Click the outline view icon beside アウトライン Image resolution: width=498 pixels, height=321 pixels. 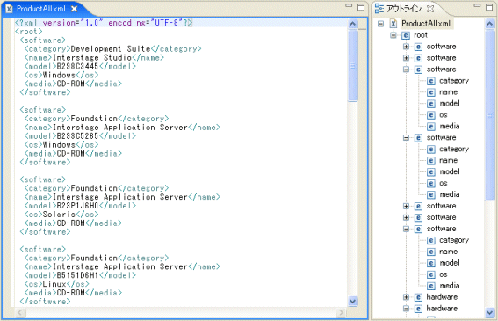tap(379, 8)
